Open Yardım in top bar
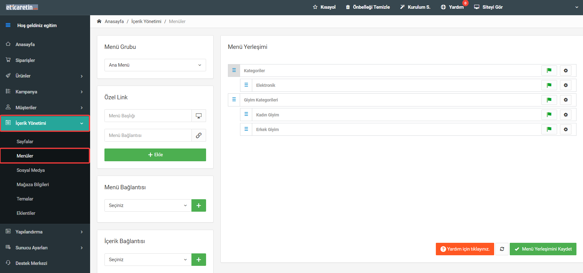This screenshot has width=583, height=273. [x=452, y=7]
